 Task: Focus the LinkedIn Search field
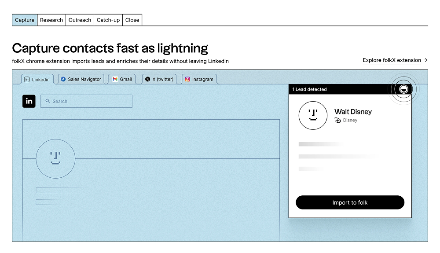(86, 101)
